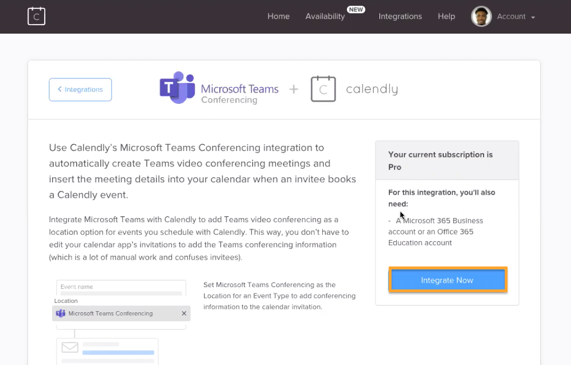
Task: Remove Microsoft Teams Conferencing location with the X
Action: click(184, 313)
